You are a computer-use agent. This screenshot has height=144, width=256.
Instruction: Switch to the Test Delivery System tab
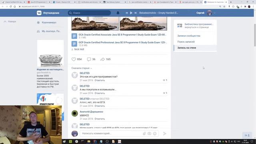pyautogui.click(x=115, y=2)
